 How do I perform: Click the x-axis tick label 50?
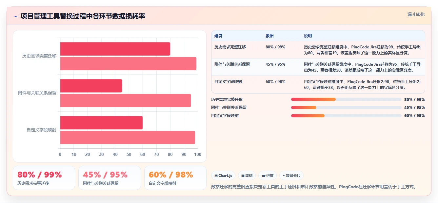(x=129, y=154)
